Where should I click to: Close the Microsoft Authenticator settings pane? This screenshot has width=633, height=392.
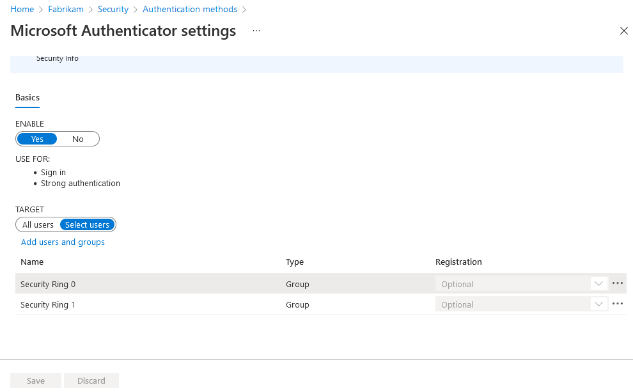point(624,31)
